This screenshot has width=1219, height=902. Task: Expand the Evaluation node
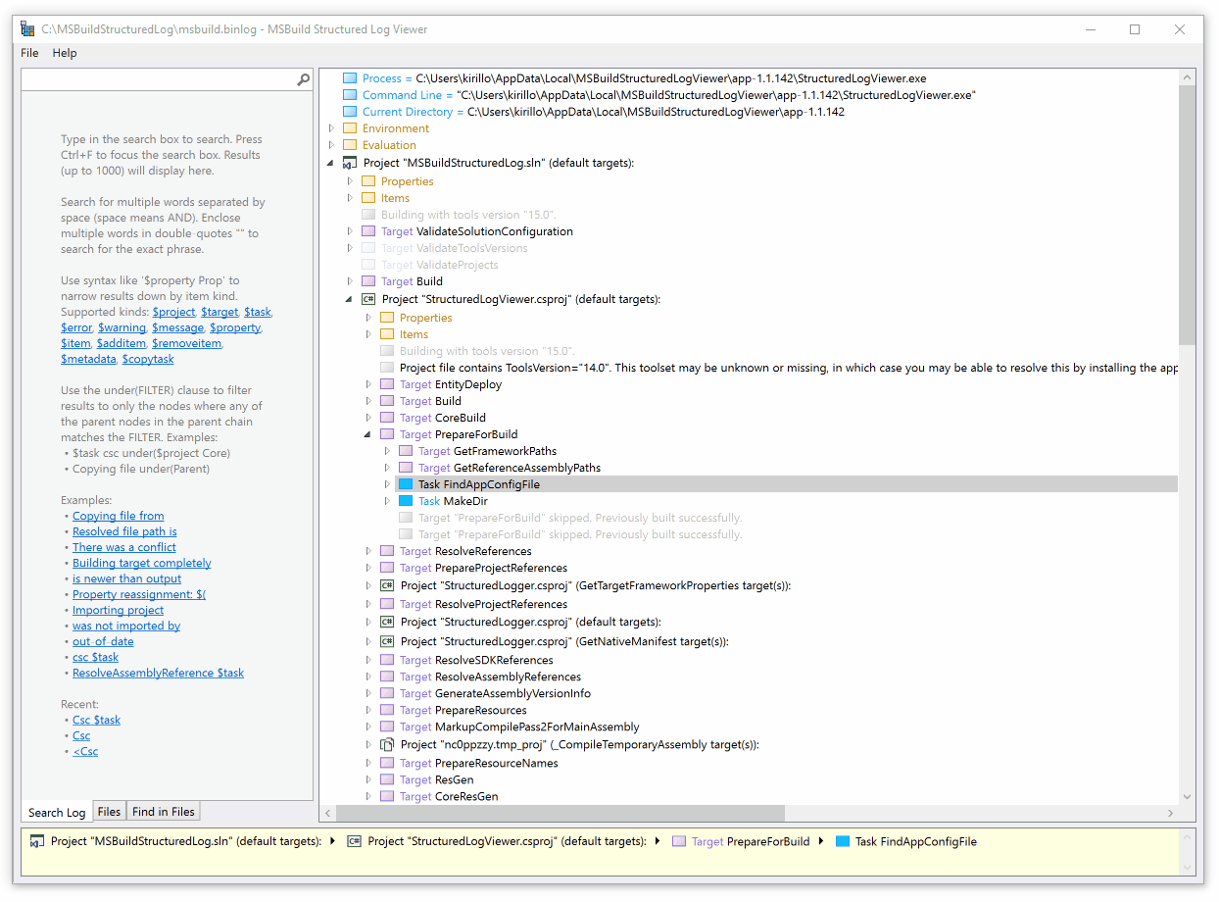(331, 145)
